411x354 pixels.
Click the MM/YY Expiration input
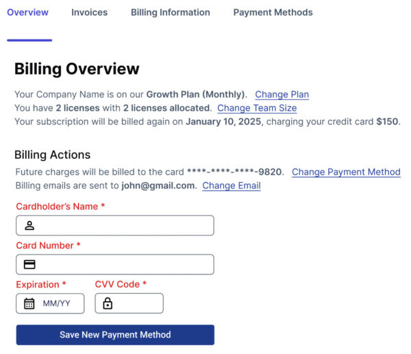[50, 303]
